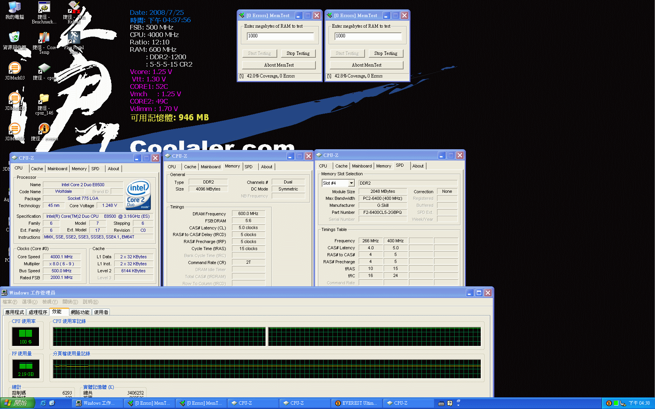This screenshot has width=655, height=409.
Task: Click DRAM Frequency value 600.0 MHz
Action: coord(248,213)
